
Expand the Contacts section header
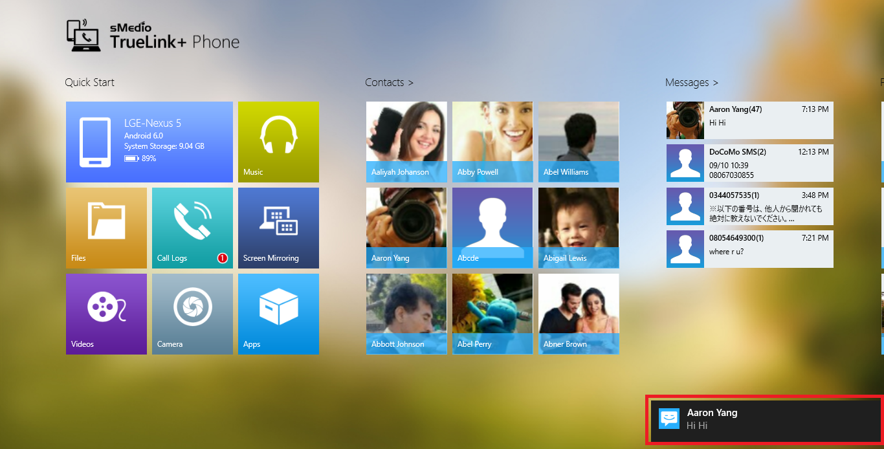pyautogui.click(x=389, y=82)
